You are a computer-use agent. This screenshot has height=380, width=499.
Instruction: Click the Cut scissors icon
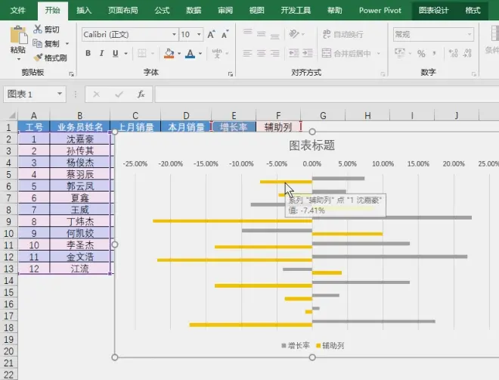coord(38,30)
